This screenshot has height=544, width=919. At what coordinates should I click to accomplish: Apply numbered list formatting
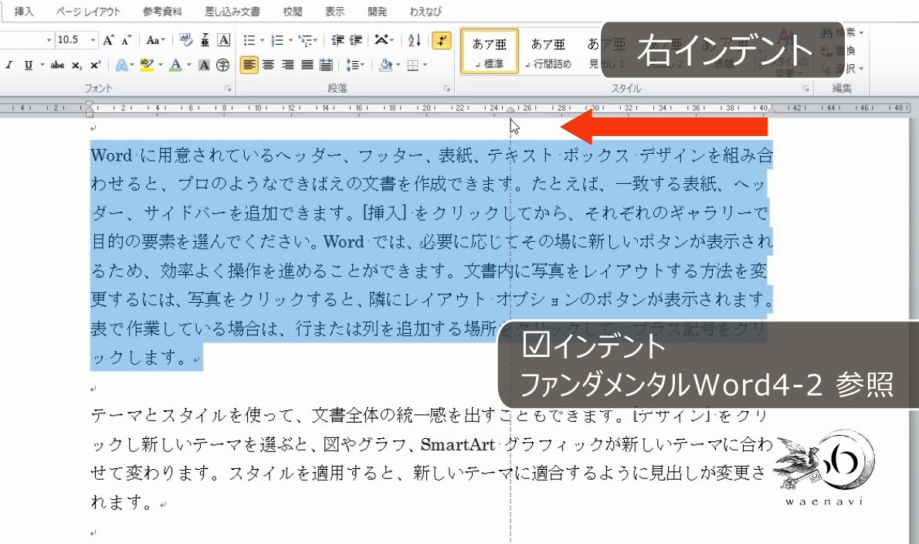[x=277, y=40]
